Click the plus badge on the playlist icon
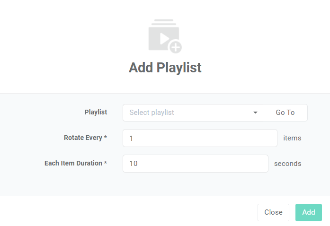The width and height of the screenshot is (330, 226). coord(176,47)
